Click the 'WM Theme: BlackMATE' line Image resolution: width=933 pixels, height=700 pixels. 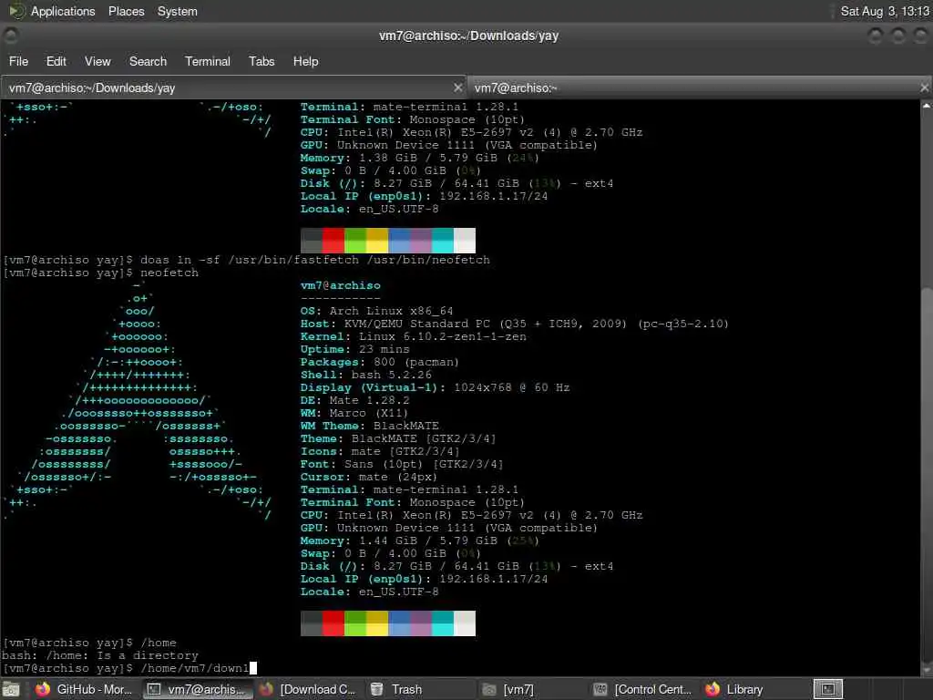point(370,426)
